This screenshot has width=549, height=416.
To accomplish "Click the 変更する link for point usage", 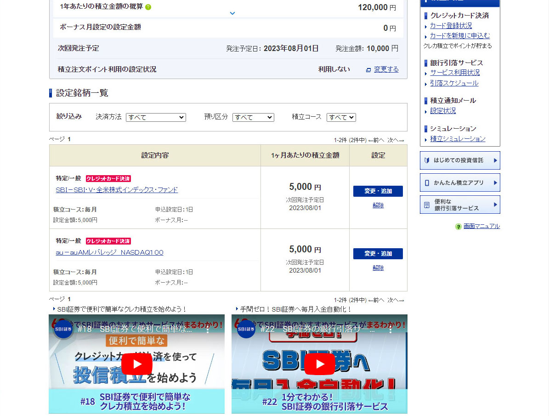I will pyautogui.click(x=386, y=69).
